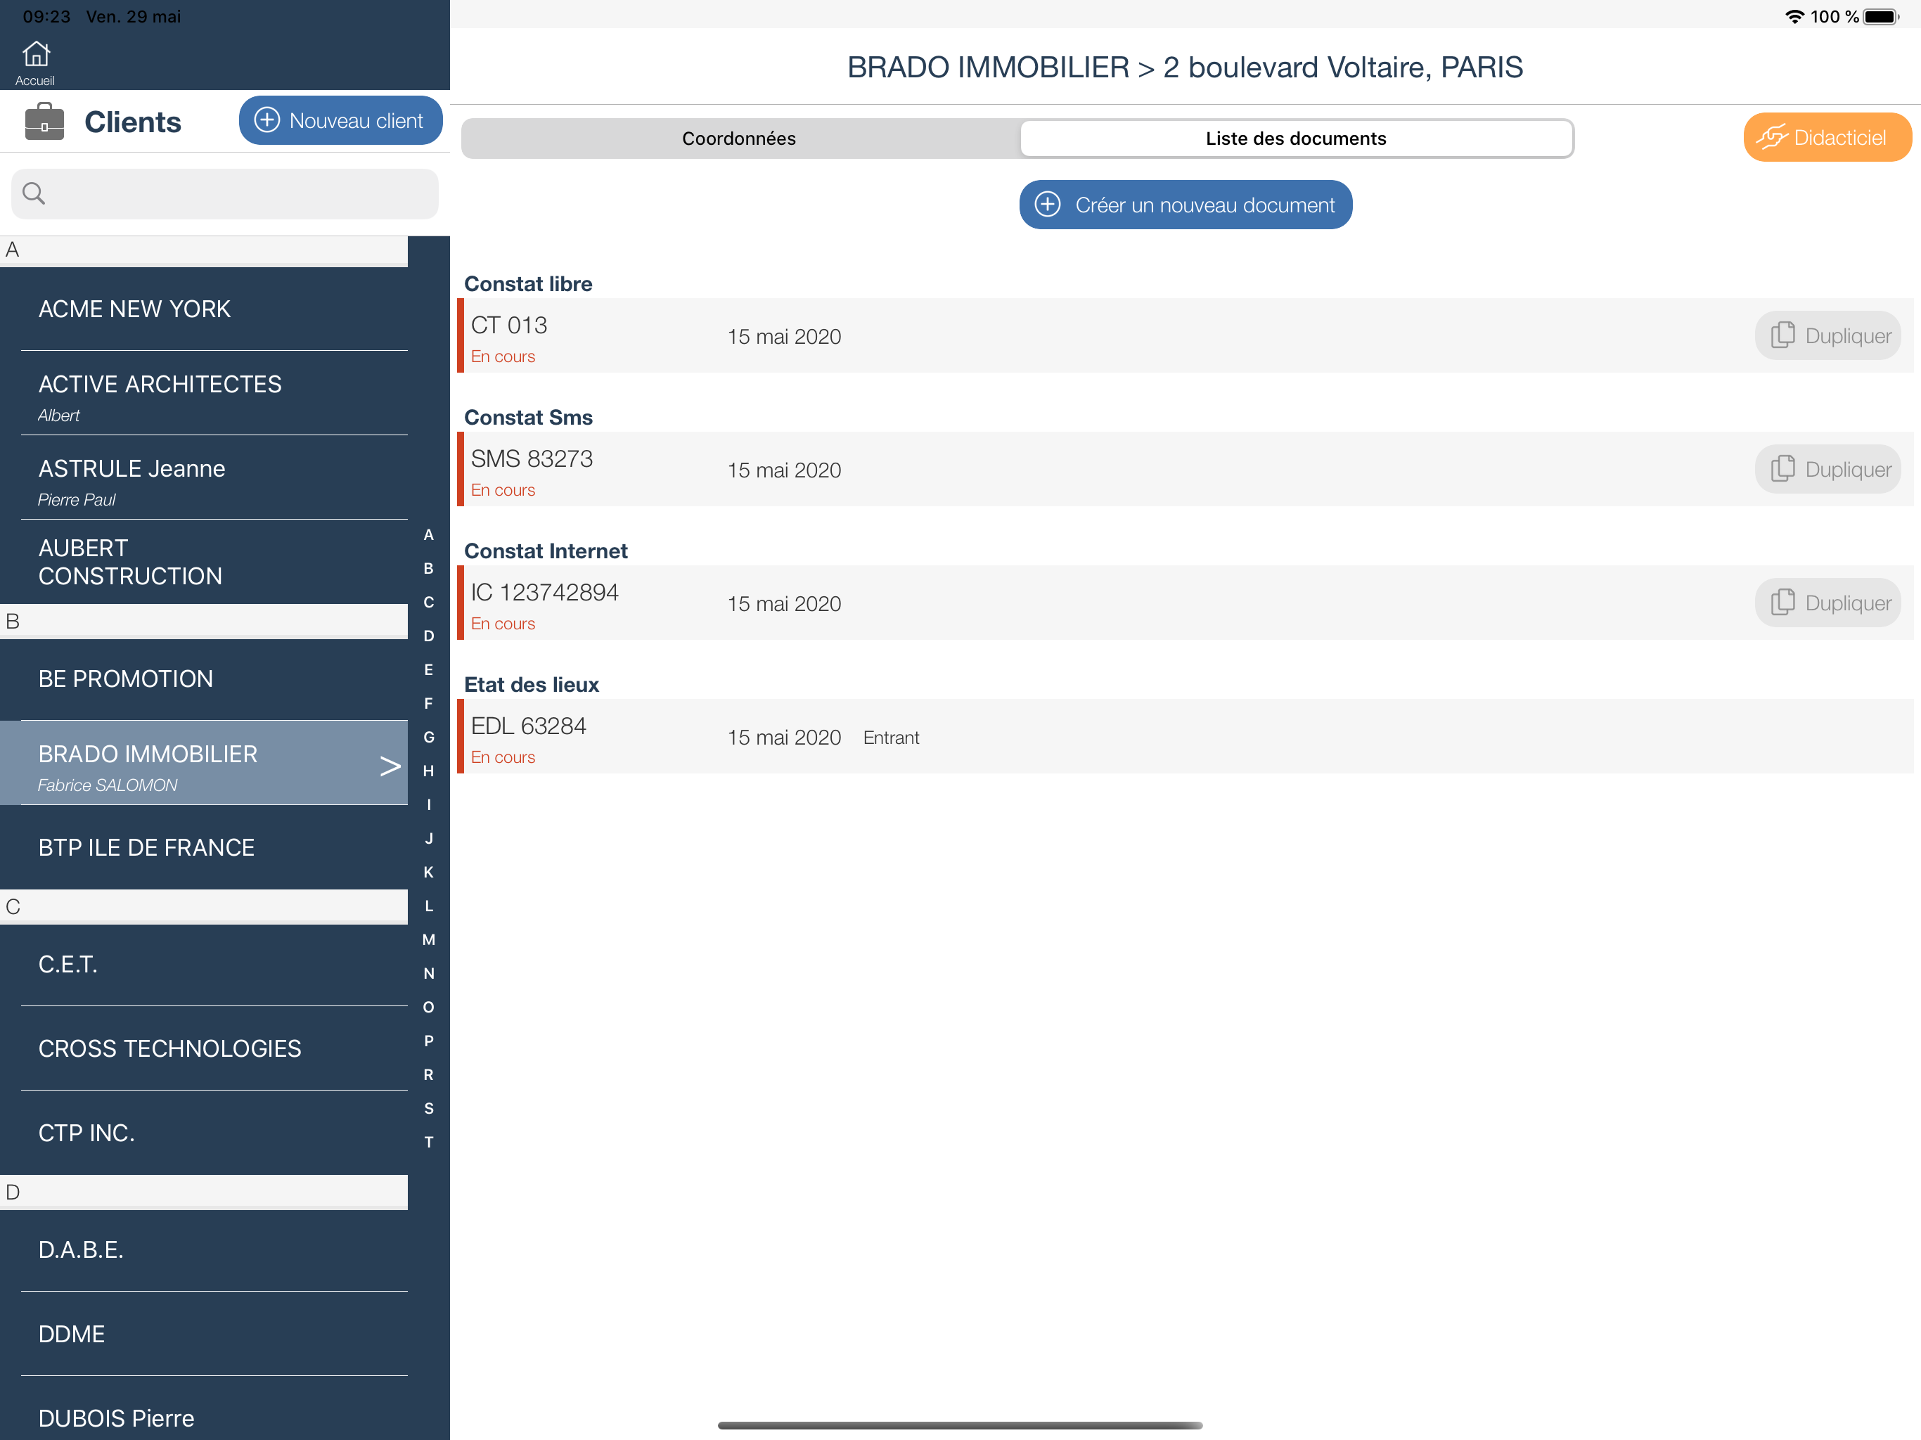Viewport: 1921px width, 1440px height.
Task: Select client BTP ILE DE FRANCE
Action: pos(204,848)
